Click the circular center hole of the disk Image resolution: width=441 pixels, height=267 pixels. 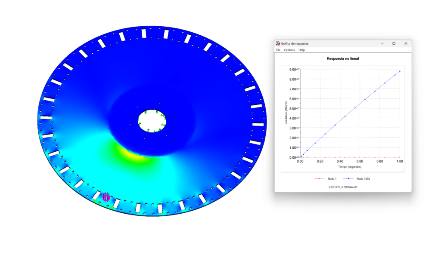[152, 121]
